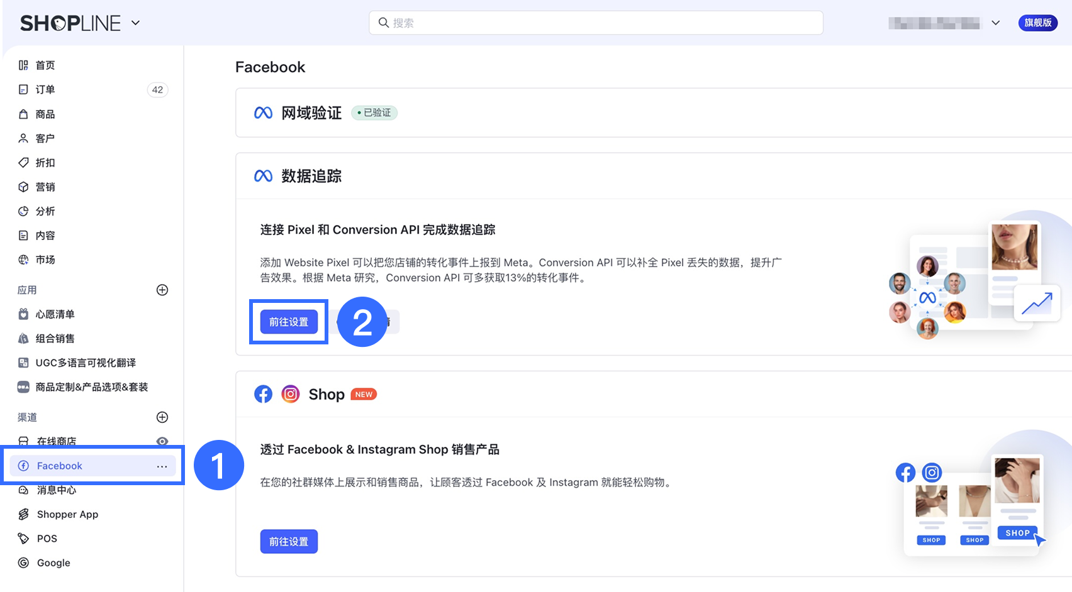Viewport: 1072px width, 592px height.
Task: Open the 组合销售 app icon
Action: pos(23,338)
